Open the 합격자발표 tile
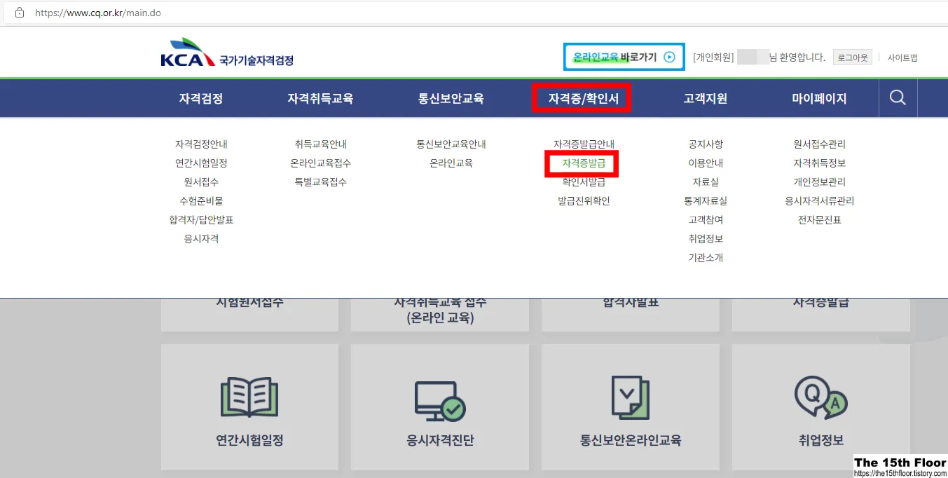The width and height of the screenshot is (948, 478). point(631,314)
